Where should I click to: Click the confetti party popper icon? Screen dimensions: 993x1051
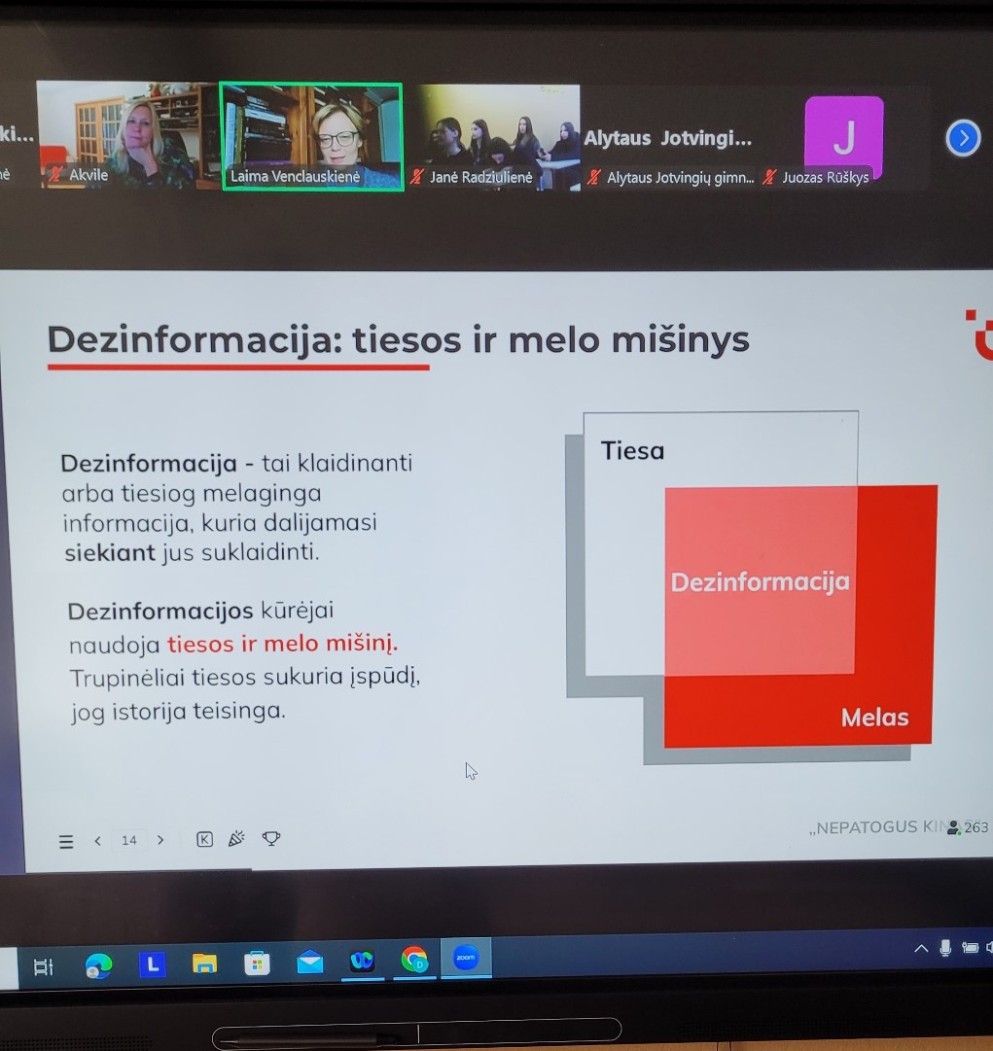[236, 838]
